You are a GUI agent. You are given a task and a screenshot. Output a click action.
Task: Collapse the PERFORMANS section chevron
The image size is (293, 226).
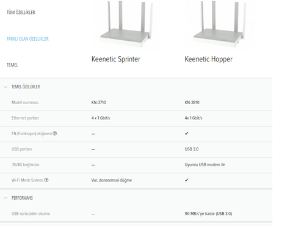pyautogui.click(x=5, y=198)
